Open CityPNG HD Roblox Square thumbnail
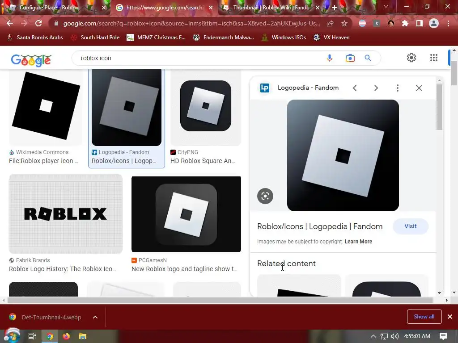Viewport: 458px width, 343px height. click(x=206, y=107)
